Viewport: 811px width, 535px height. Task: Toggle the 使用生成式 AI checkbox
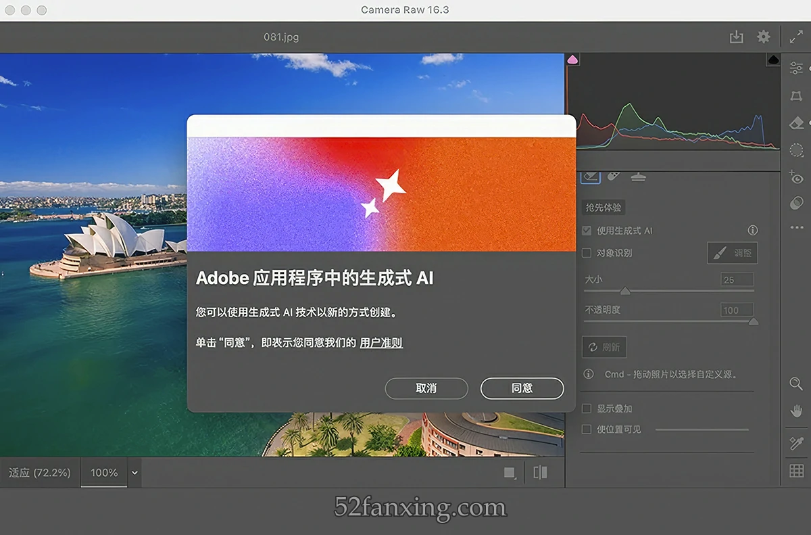pyautogui.click(x=587, y=231)
